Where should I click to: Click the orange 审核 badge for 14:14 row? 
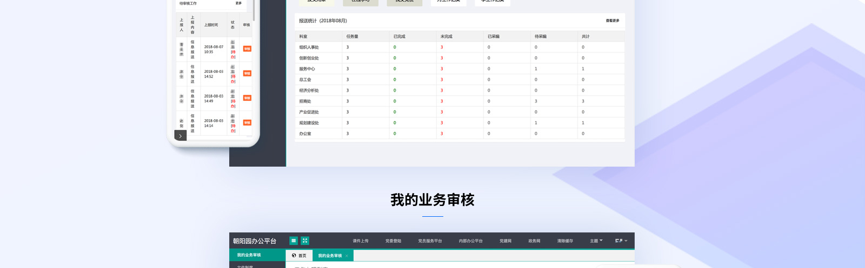pyautogui.click(x=247, y=123)
